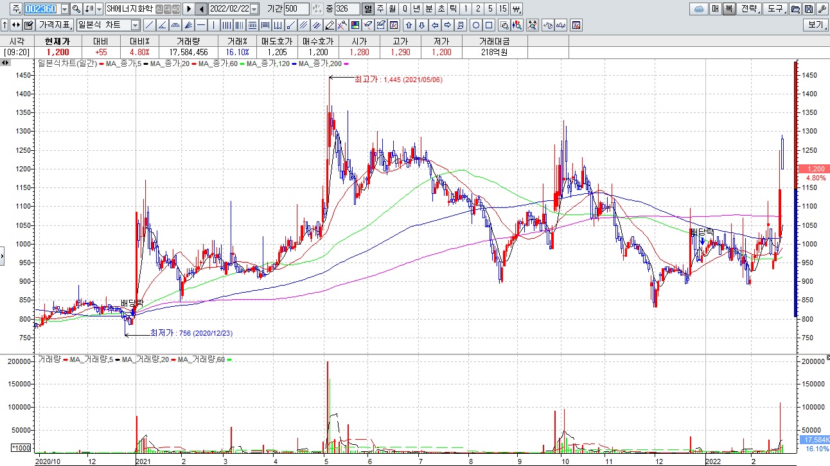Open the 보기 view dropdown

tap(815, 25)
